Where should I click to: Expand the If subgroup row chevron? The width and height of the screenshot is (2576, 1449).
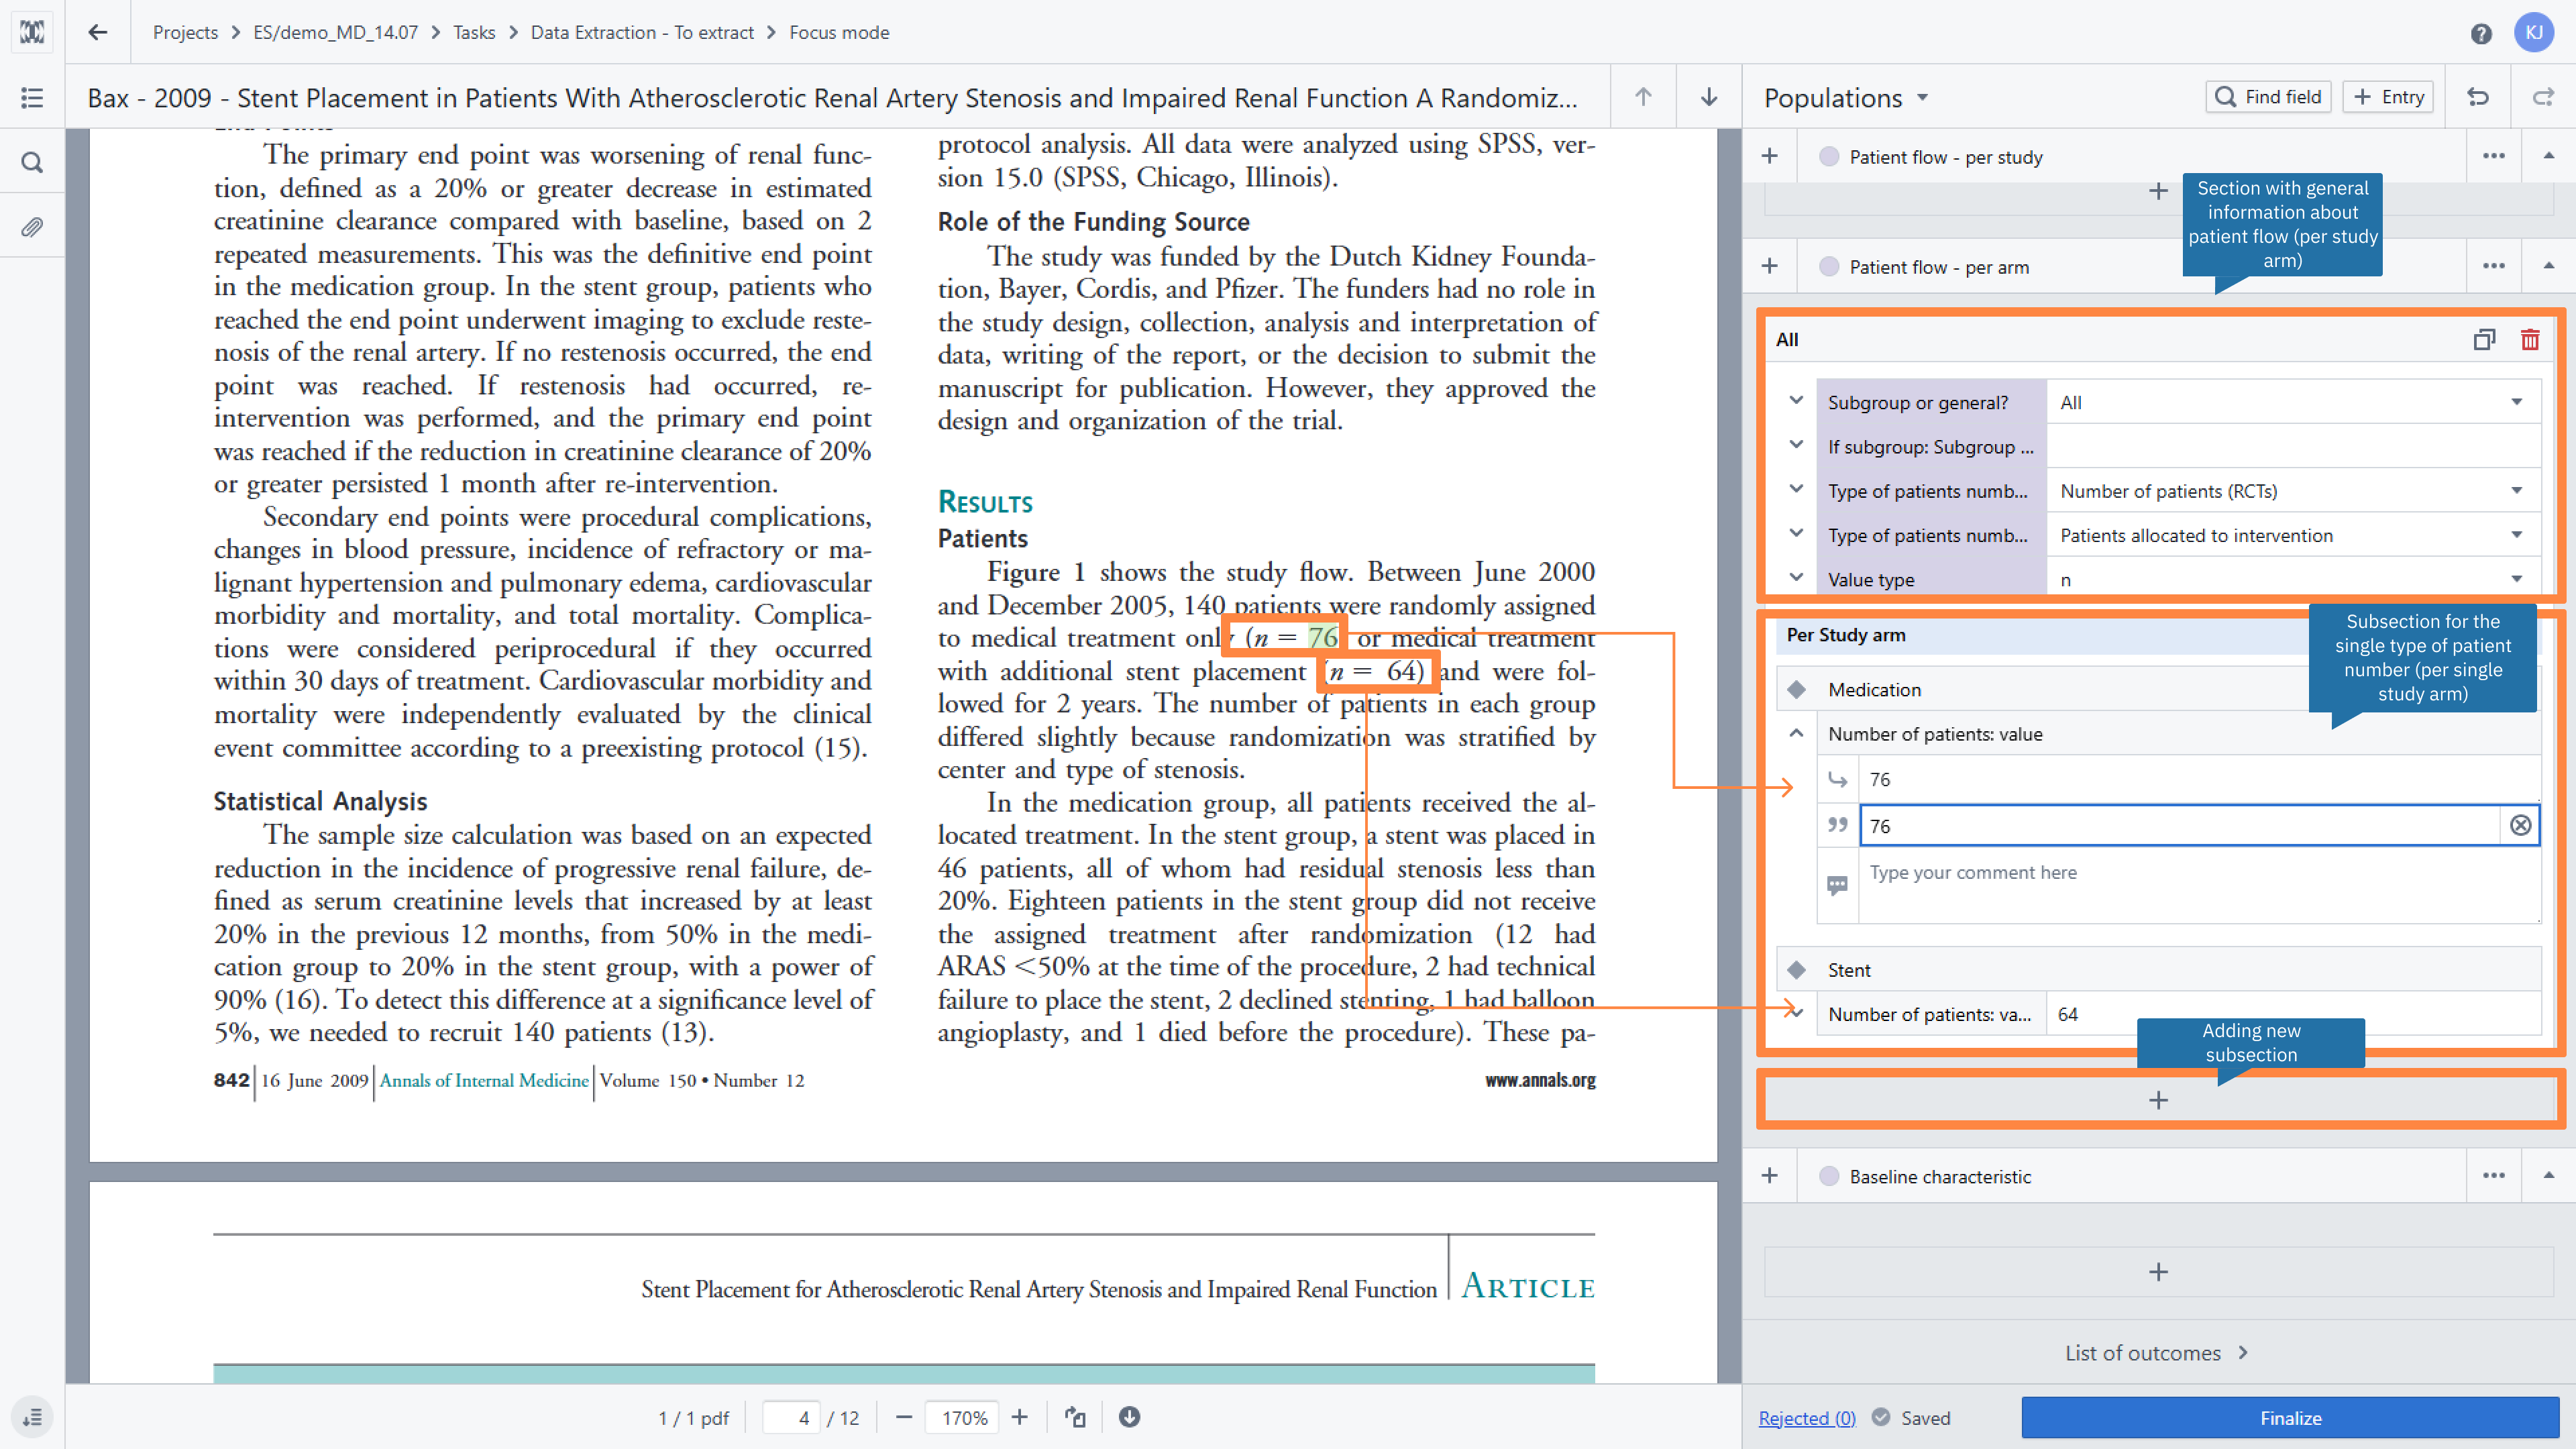click(1796, 445)
